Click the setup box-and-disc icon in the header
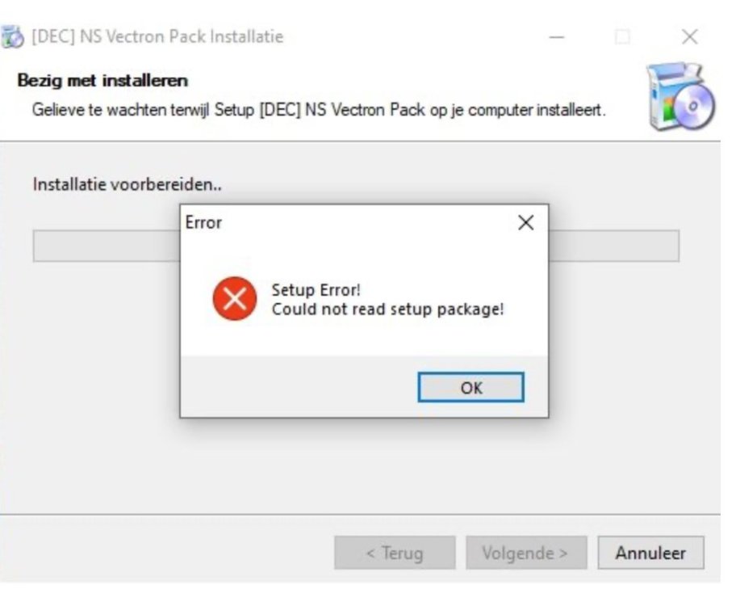 [680, 97]
